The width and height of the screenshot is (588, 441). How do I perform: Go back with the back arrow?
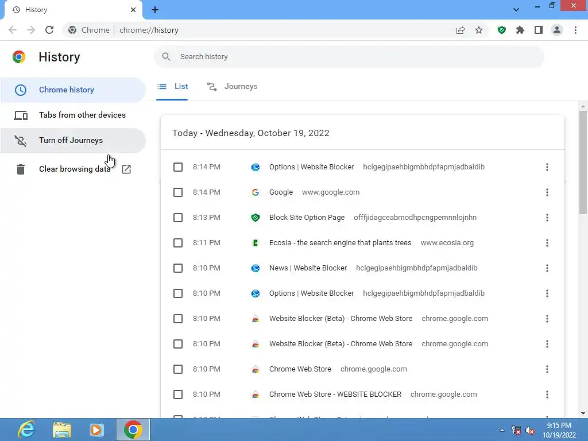coord(13,30)
